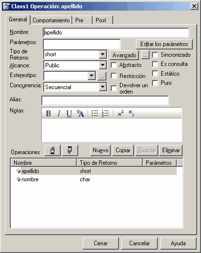Switch to the Comportamiento tab
Screen dimensions: 201x253
[51, 20]
